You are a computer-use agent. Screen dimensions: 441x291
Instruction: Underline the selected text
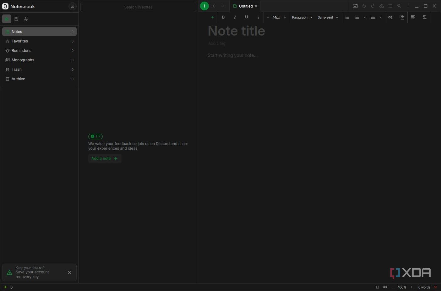[x=247, y=17]
